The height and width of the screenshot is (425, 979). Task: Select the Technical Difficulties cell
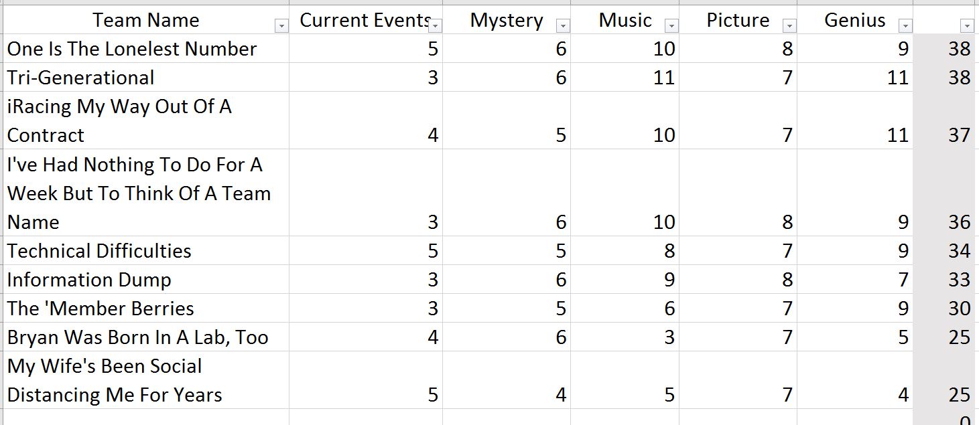point(145,251)
